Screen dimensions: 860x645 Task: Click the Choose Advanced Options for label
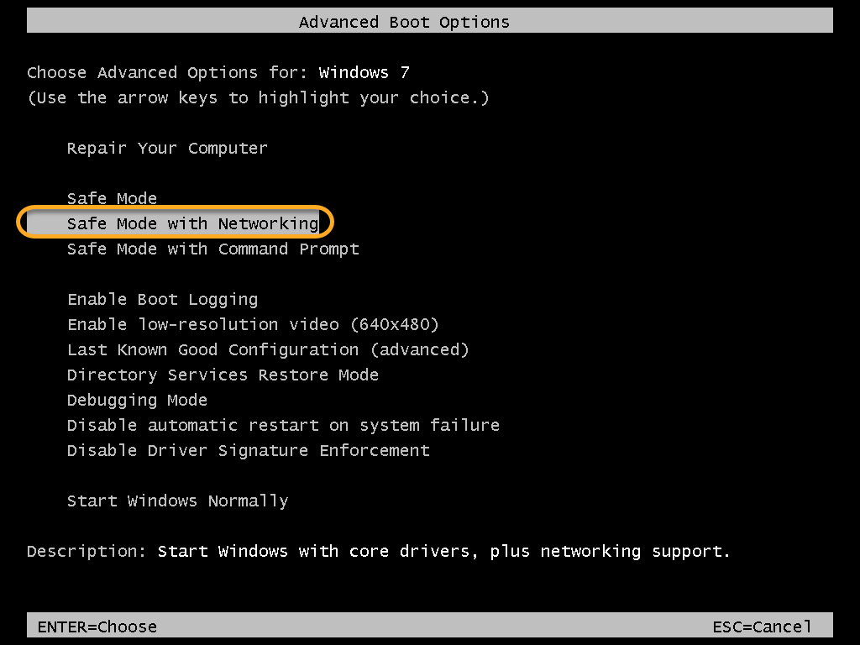coord(167,72)
